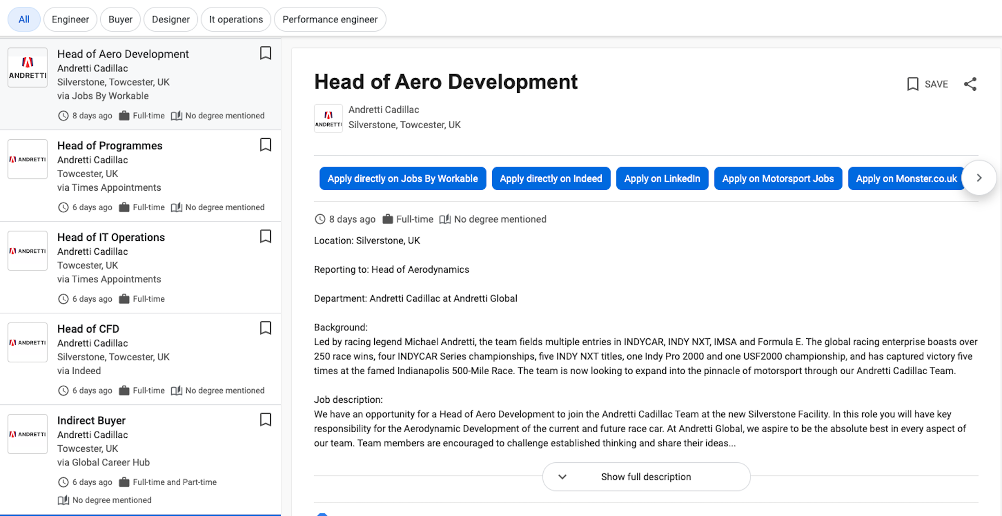
Task: Bookmark the Indirect Buyer job listing
Action: point(265,420)
